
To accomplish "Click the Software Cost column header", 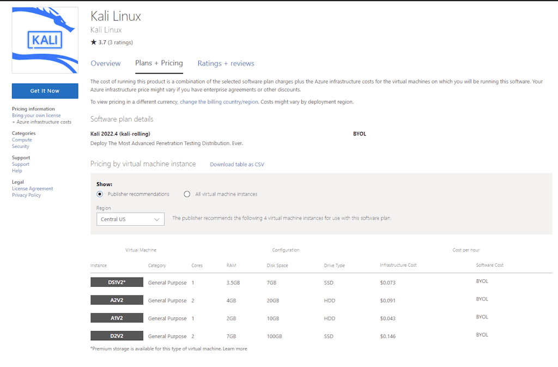I will [490, 265].
